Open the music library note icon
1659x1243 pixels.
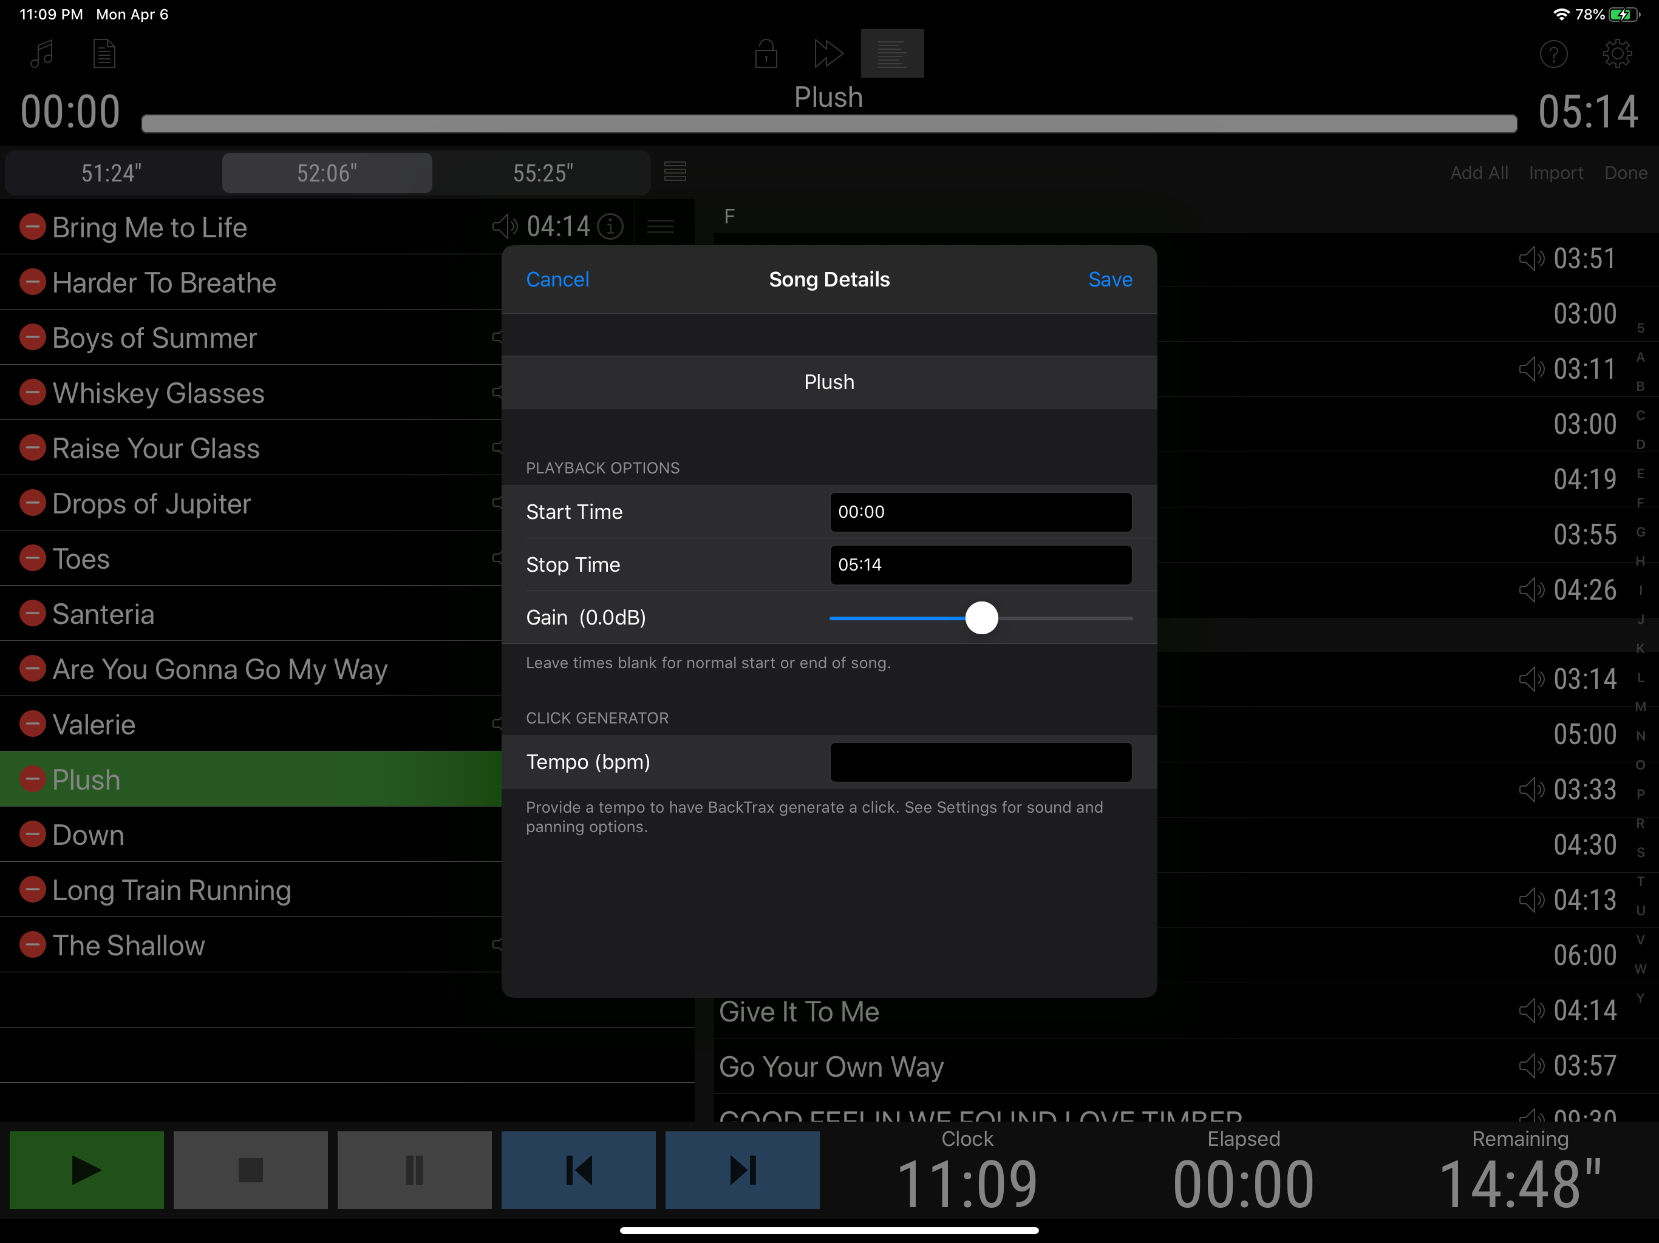click(42, 53)
